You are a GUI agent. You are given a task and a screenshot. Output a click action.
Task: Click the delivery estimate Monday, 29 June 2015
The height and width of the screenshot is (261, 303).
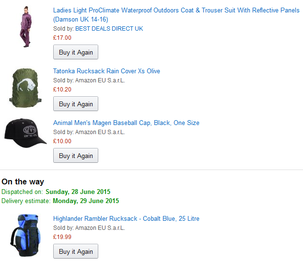coord(86,201)
